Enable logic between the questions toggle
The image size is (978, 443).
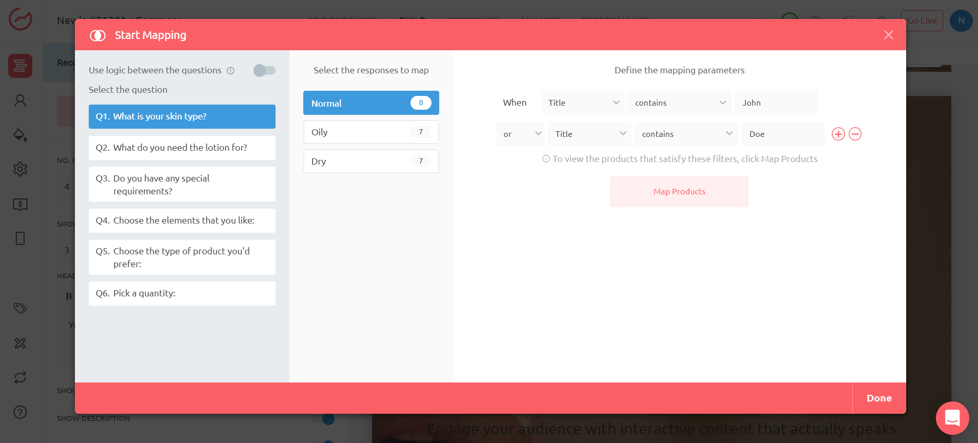(264, 70)
